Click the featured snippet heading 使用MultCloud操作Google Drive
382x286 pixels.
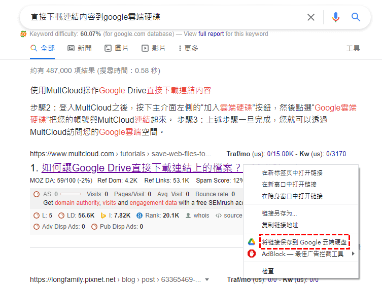point(120,91)
